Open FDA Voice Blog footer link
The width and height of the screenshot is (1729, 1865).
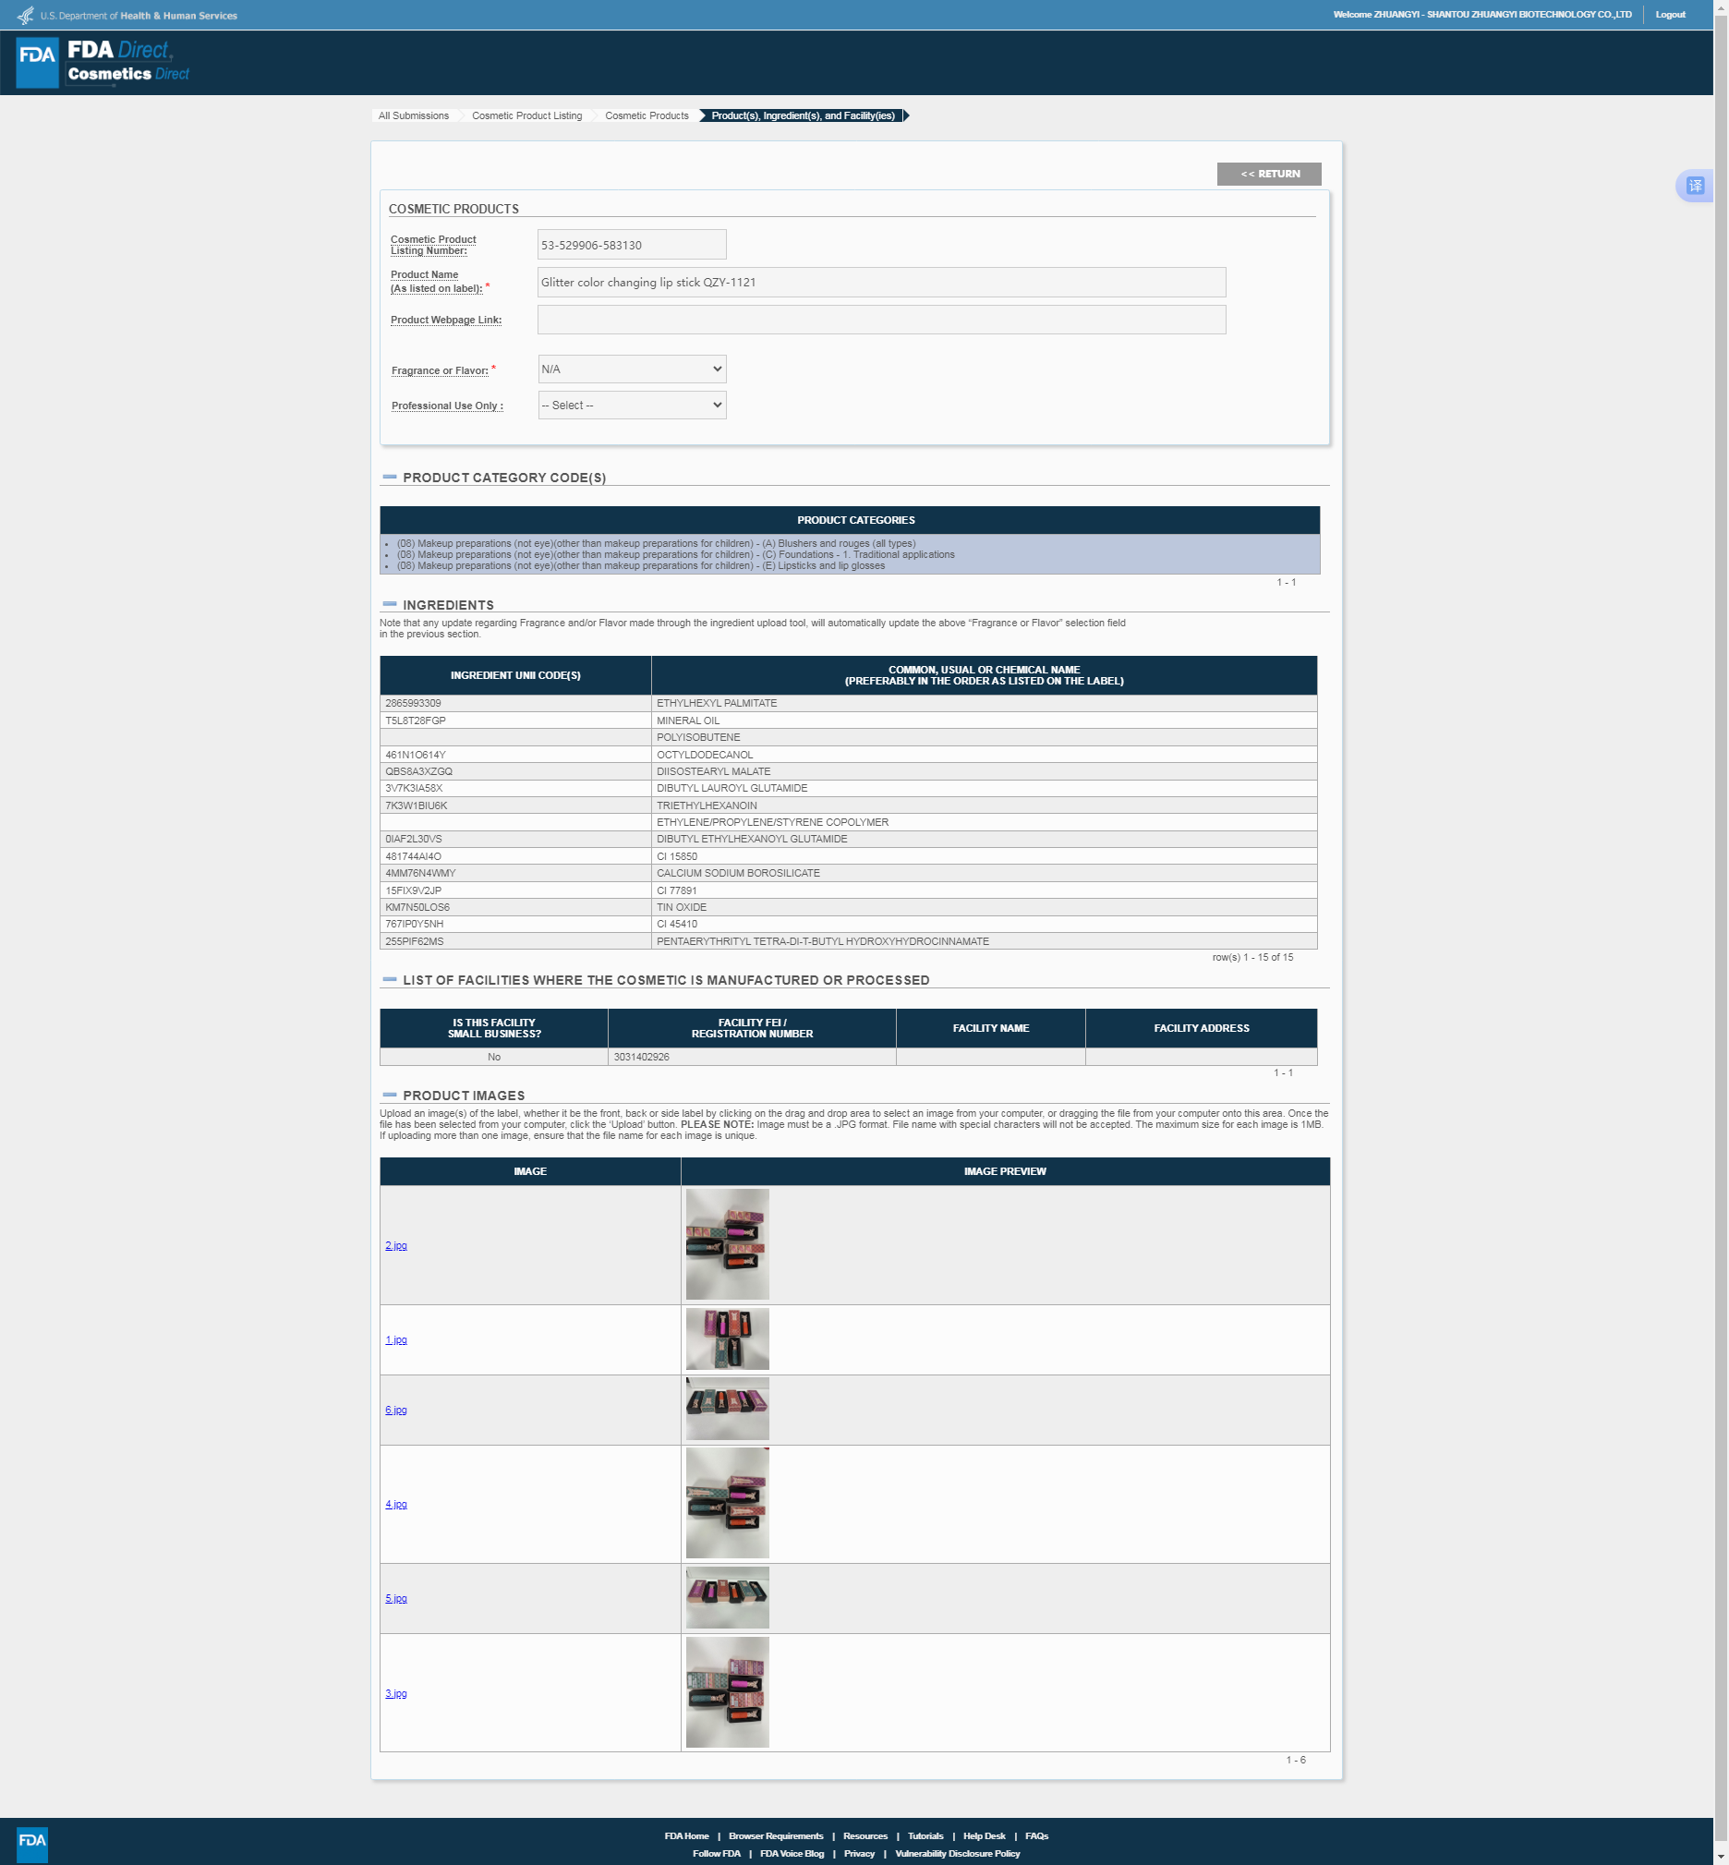tap(792, 1854)
